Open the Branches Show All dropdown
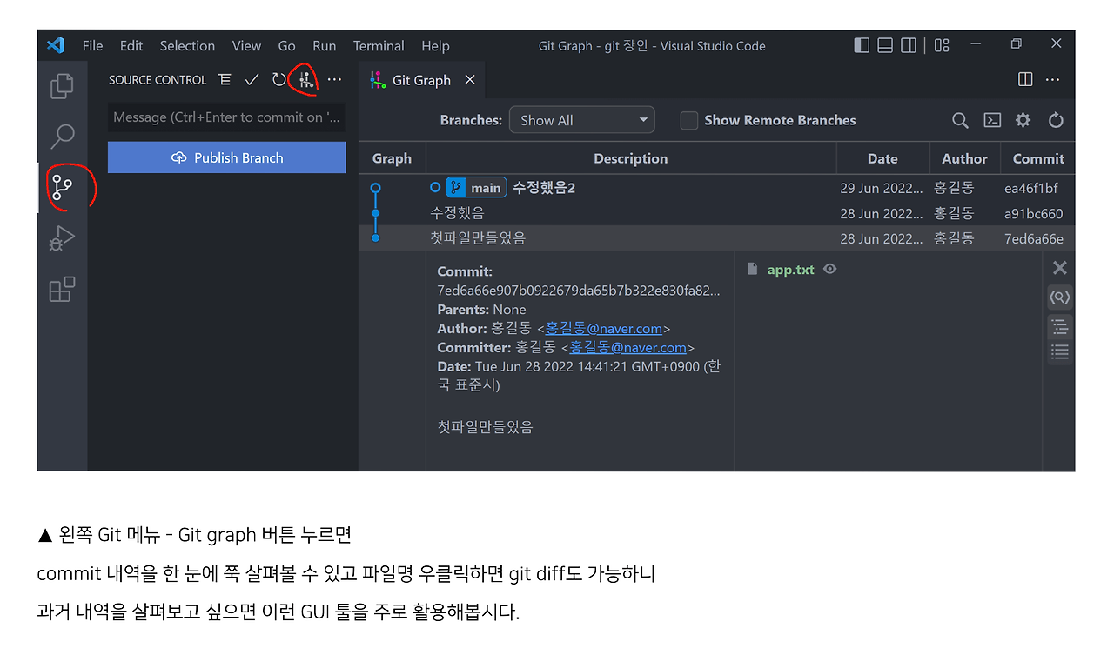 tap(581, 120)
